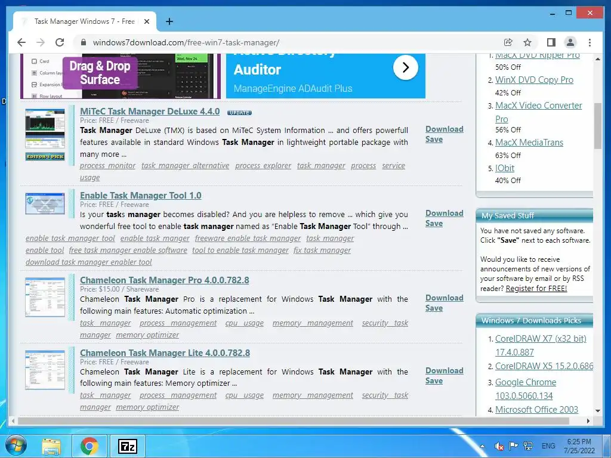Open the Drag & Drop Surface ad banner
Viewport: 611px width, 458px height.
click(121, 76)
